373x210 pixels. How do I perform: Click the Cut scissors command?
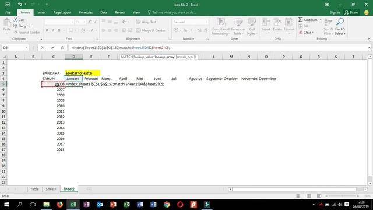19,20
